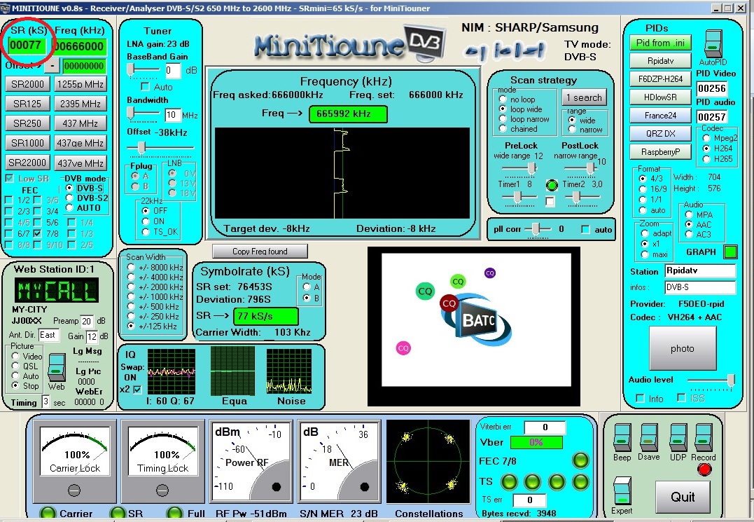Image resolution: width=754 pixels, height=522 pixels.
Task: Select the France24 PID preset
Action: coord(660,116)
